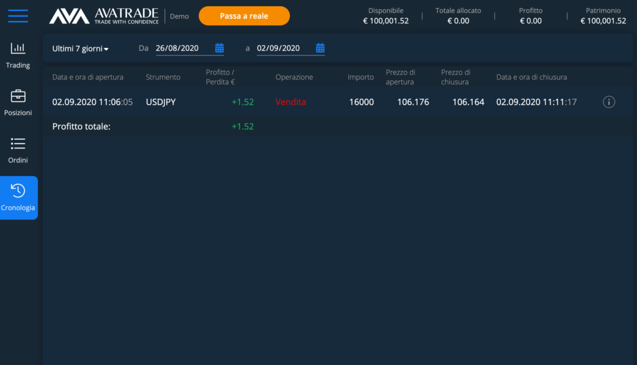637x365 pixels.
Task: Click the Disponibile balance display
Action: (386, 16)
